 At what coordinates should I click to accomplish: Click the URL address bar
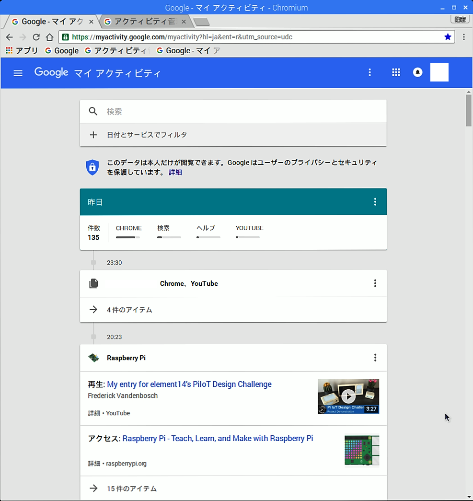coord(255,37)
